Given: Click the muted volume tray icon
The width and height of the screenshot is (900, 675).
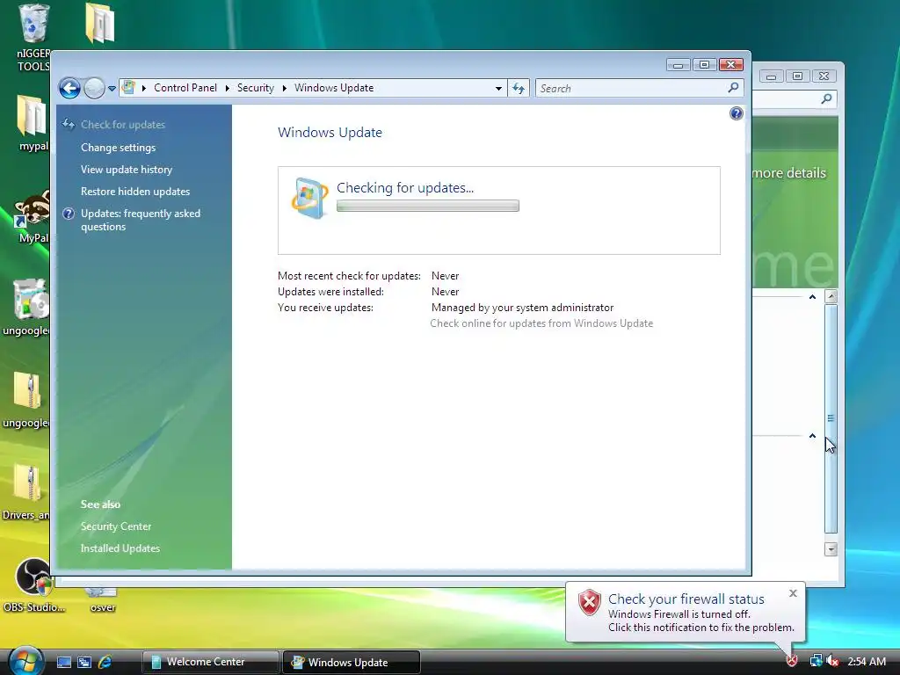Looking at the screenshot, I should coord(832,661).
